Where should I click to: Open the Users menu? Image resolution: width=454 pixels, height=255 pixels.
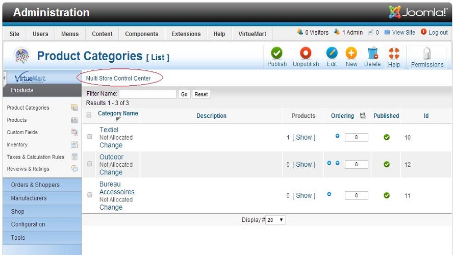pyautogui.click(x=40, y=34)
